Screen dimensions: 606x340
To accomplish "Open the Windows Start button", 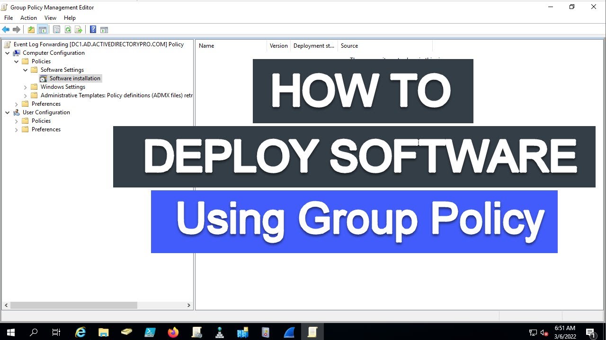I will pos(11,332).
